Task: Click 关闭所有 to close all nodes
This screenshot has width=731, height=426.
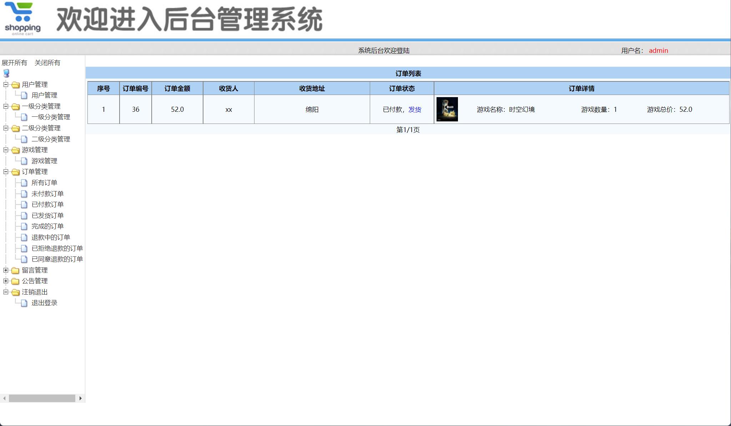Action: [47, 62]
